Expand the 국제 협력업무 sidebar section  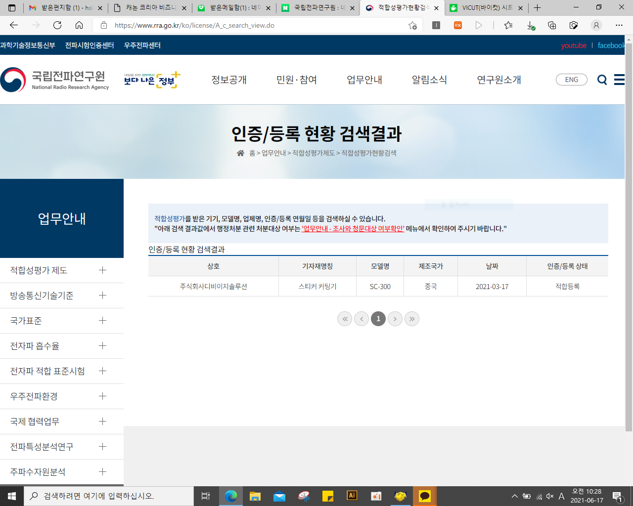(x=102, y=422)
